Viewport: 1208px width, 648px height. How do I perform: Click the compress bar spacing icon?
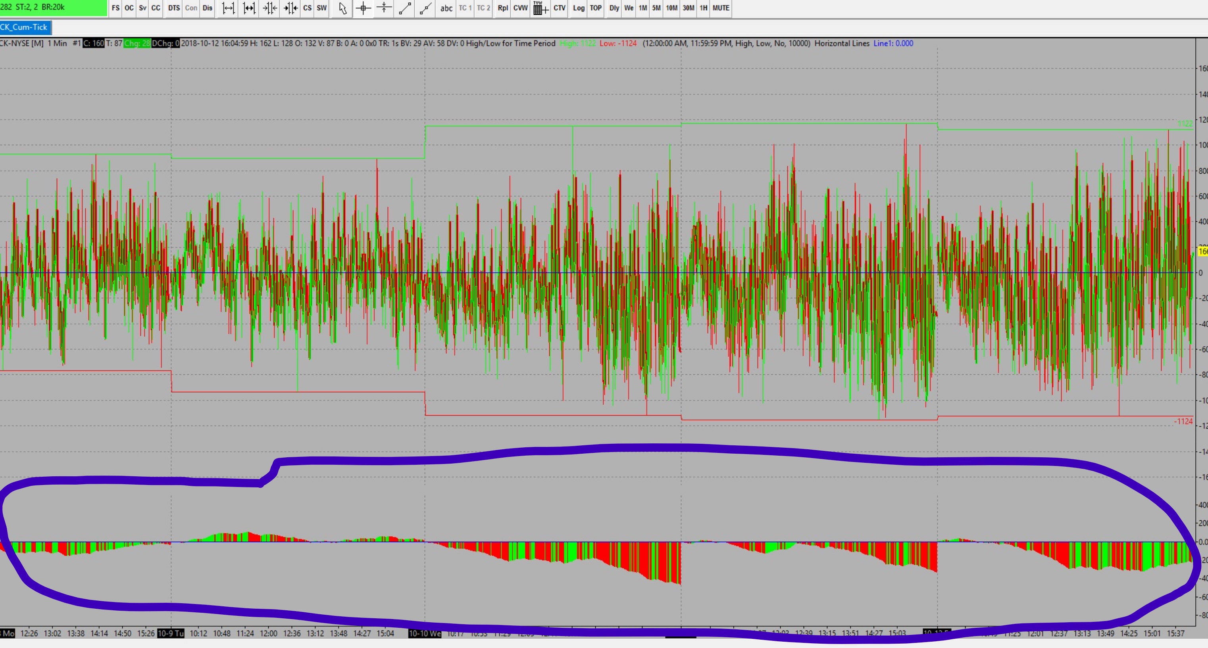pyautogui.click(x=269, y=8)
